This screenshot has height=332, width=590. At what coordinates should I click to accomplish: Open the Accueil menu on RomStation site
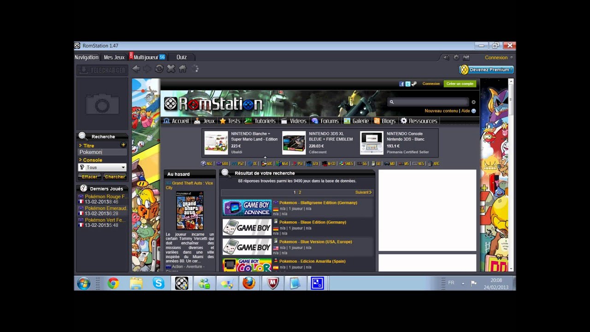pos(176,121)
